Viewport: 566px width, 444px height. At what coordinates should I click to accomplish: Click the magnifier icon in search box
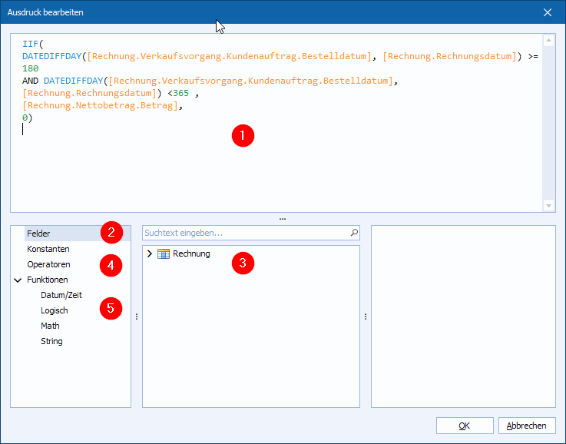tap(353, 232)
